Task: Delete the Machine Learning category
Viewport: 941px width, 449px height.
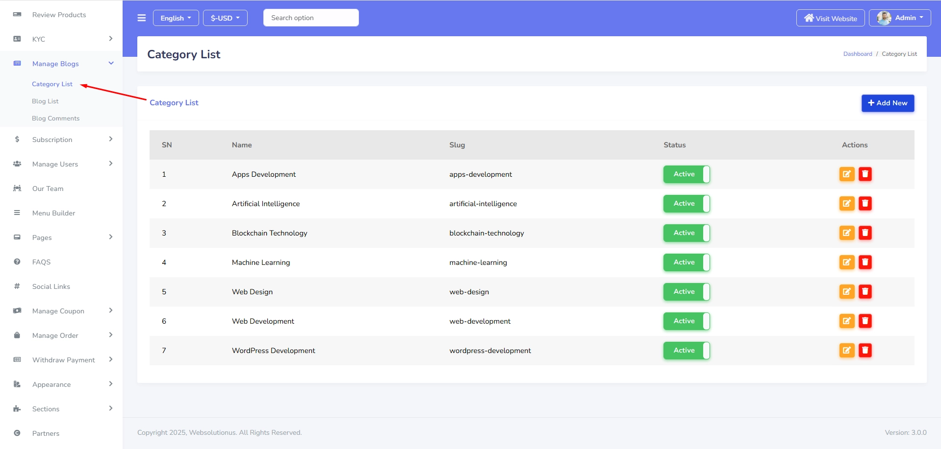Action: click(x=865, y=262)
